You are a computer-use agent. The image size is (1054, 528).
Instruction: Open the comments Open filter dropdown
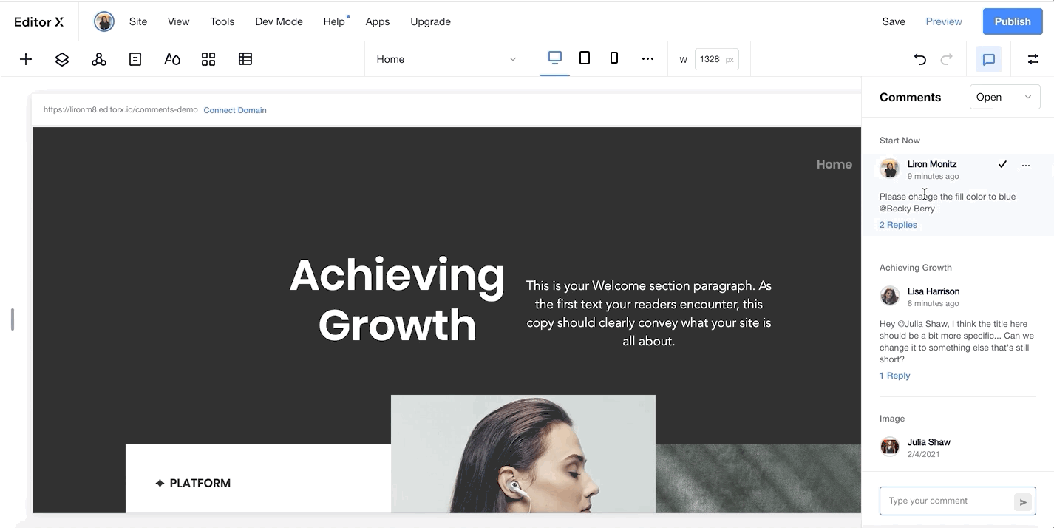[1004, 97]
